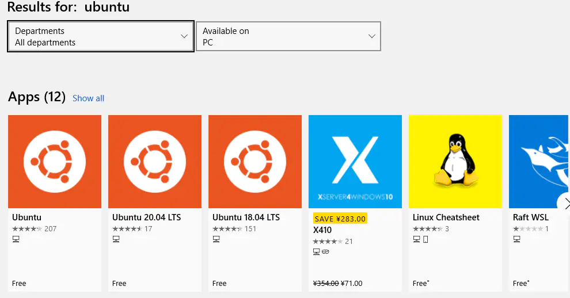Select the Ubuntu app title

tap(26, 217)
